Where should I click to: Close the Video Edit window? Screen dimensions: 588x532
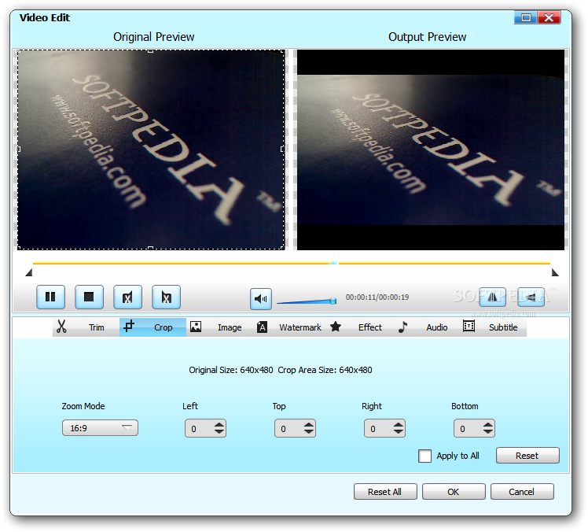coord(549,17)
